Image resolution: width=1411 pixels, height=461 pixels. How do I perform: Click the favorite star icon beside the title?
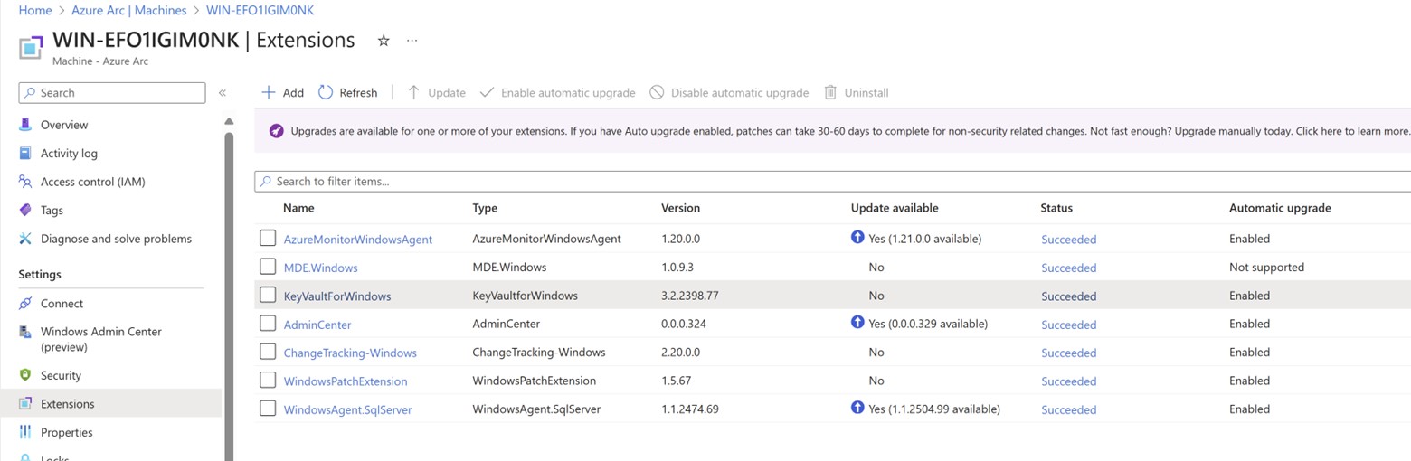384,41
